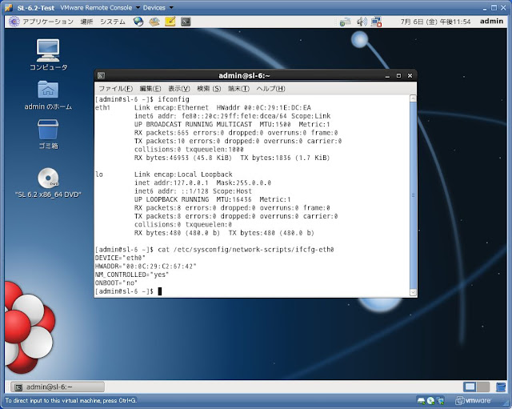Image resolution: width=512 pixels, height=409 pixels.
Task: Open terminal 編集(E) menu
Action: point(150,89)
